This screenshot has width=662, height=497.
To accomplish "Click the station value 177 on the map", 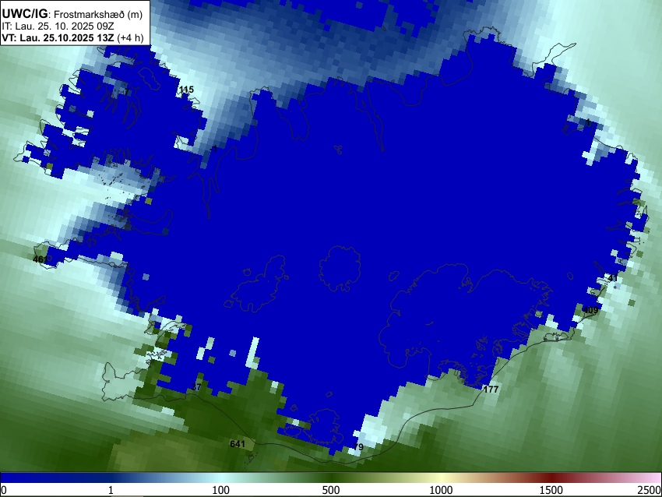I will 491,389.
